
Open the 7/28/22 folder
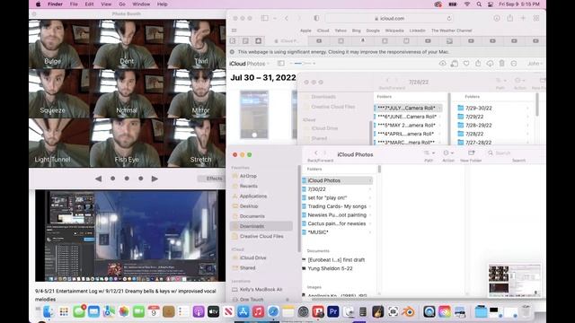tap(493, 134)
